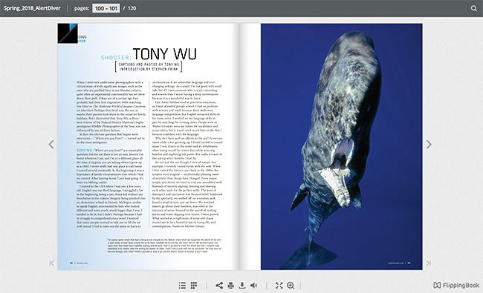483x293 pixels.
Task: Click the left article text page
Action: (x=149, y=147)
